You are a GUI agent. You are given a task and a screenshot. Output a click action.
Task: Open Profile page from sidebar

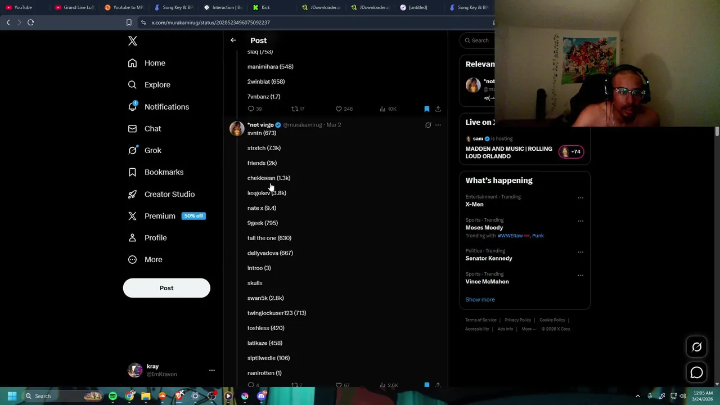pos(147,238)
